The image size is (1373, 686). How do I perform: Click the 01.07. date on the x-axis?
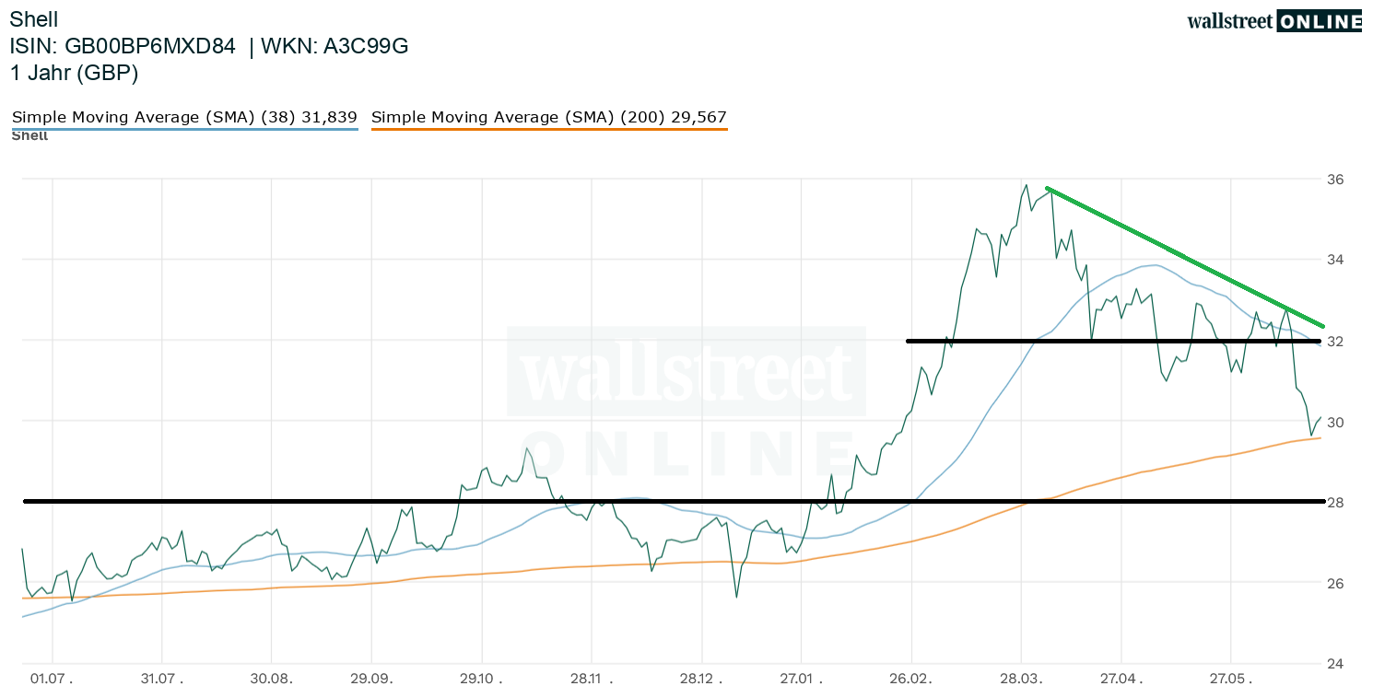52,679
